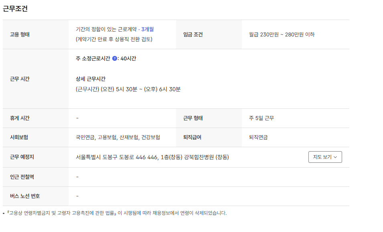The image size is (383, 232).
Task: Click the 주 5일 근무 value
Action: [261, 118]
